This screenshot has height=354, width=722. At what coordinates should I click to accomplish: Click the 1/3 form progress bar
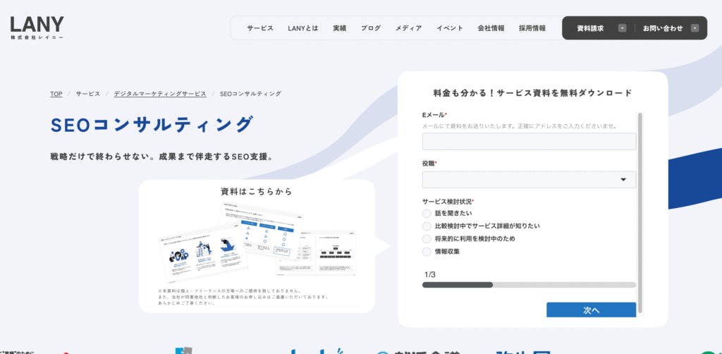(529, 285)
